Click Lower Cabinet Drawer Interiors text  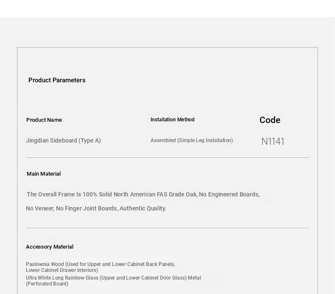point(62,270)
